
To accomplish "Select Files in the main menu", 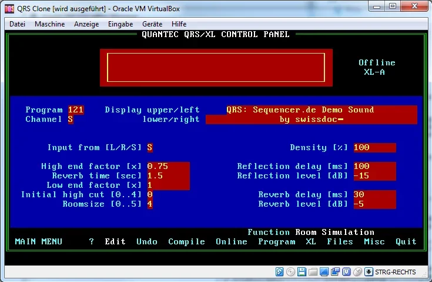I will 340,241.
